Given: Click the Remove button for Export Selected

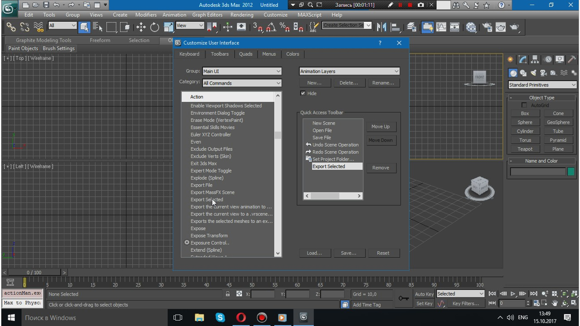Looking at the screenshot, I should pos(381,168).
